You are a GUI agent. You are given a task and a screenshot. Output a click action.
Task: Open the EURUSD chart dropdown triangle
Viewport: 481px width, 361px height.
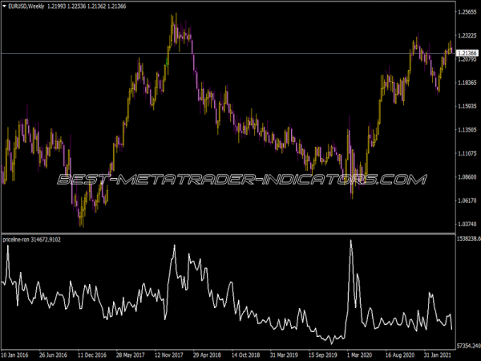tap(5, 6)
